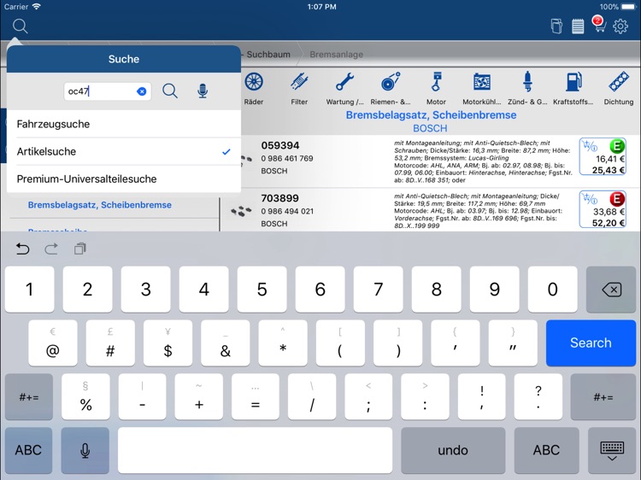Tap the left ABC key
The height and width of the screenshot is (480, 641).
point(28,450)
